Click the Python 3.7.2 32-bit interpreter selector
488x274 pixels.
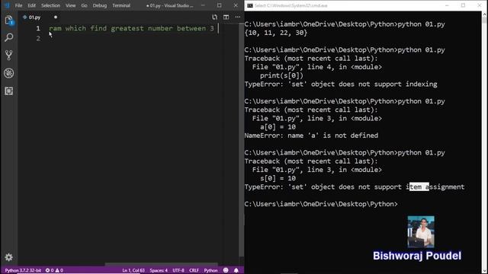[23, 270]
